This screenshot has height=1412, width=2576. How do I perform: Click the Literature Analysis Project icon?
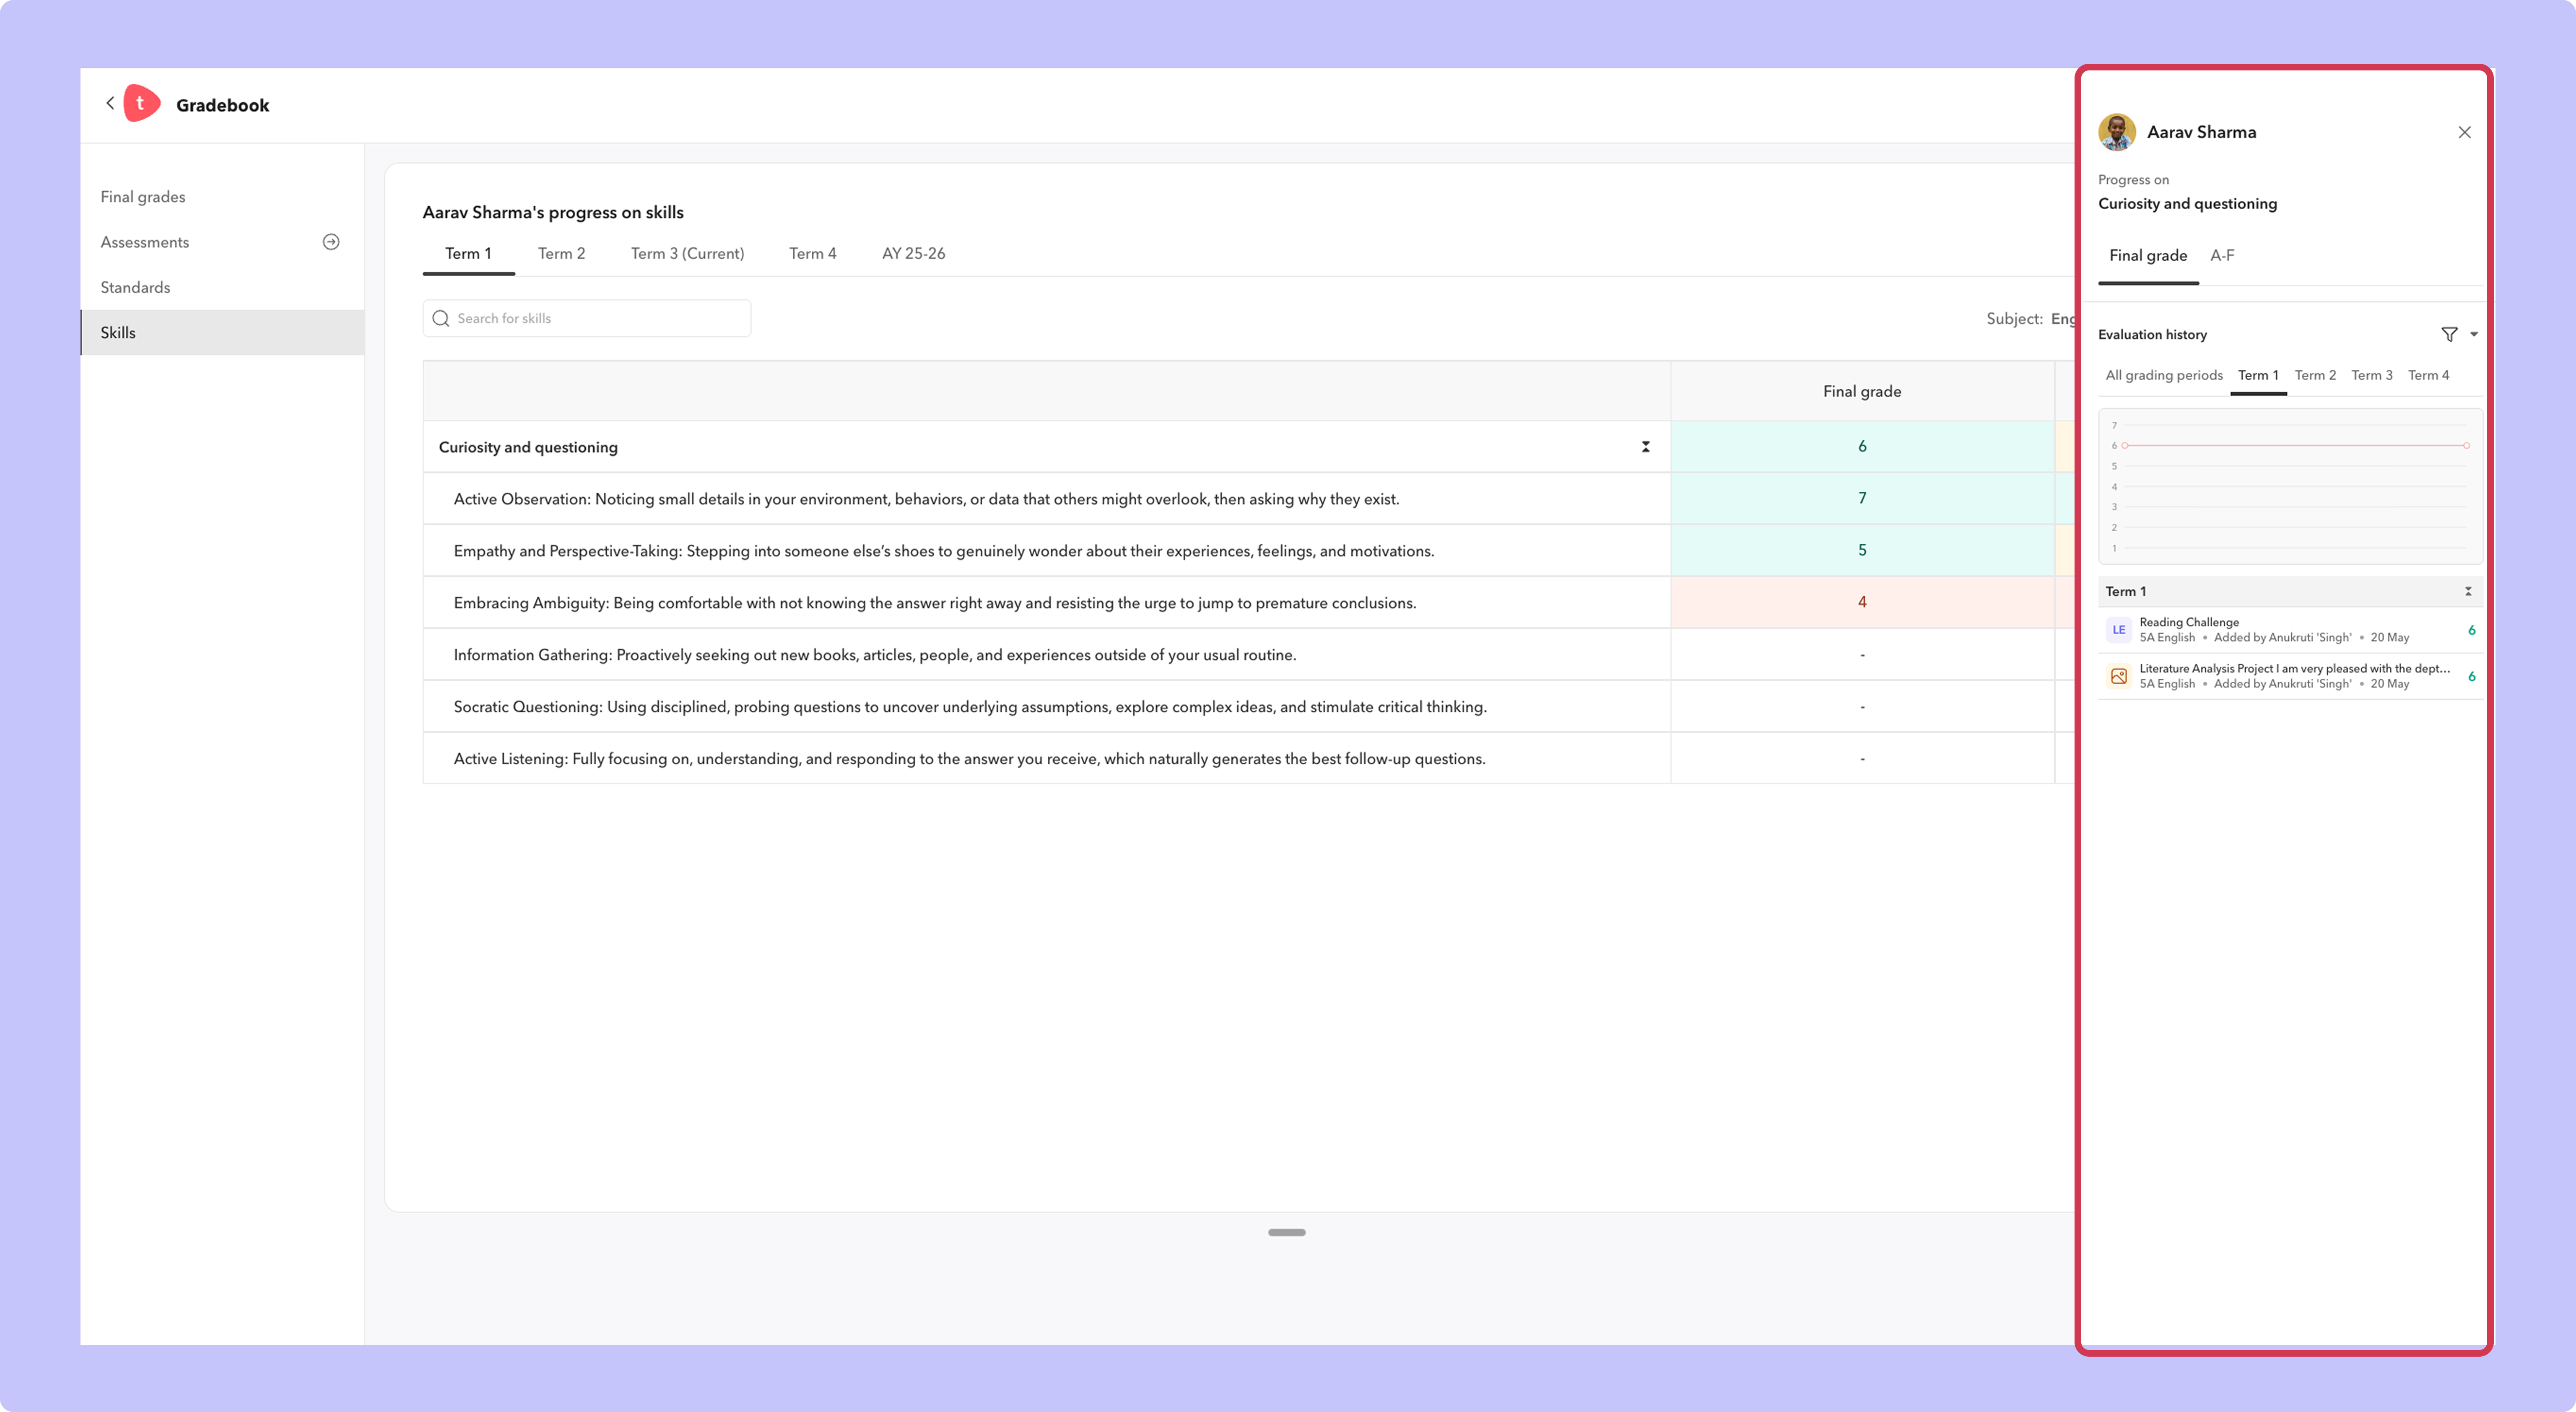tap(2118, 676)
